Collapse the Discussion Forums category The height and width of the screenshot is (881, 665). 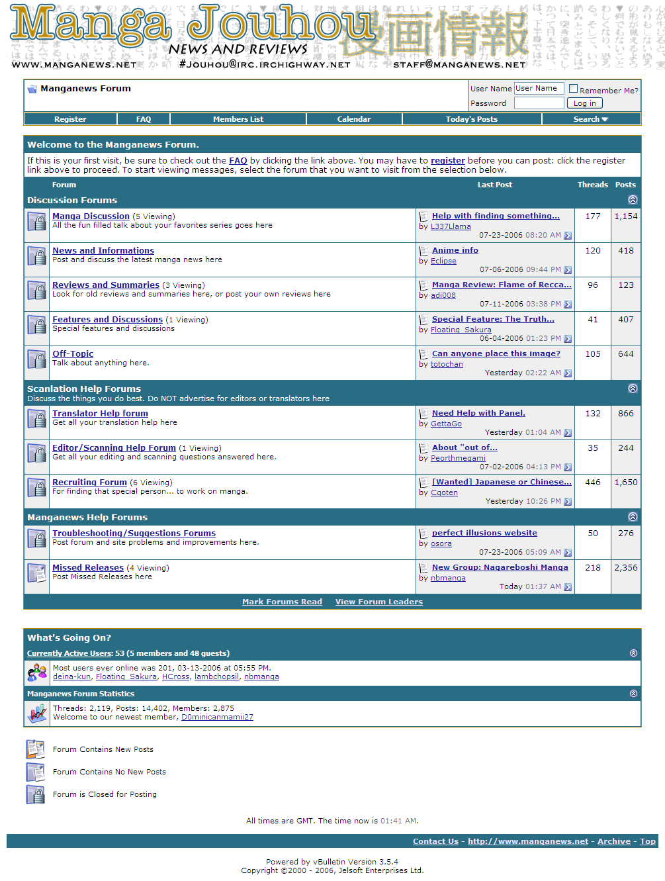click(x=633, y=200)
